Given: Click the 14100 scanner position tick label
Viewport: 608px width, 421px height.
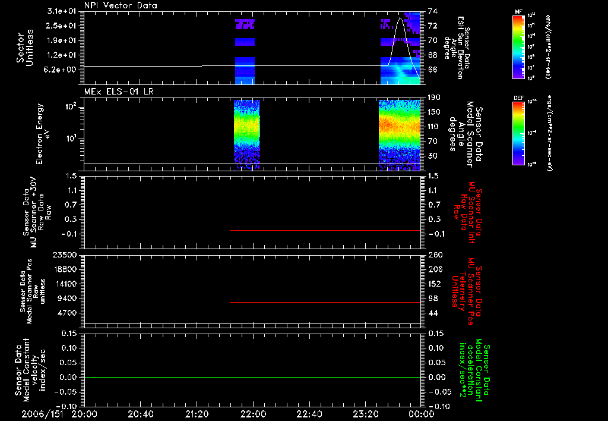Looking at the screenshot, I should pyautogui.click(x=65, y=284).
